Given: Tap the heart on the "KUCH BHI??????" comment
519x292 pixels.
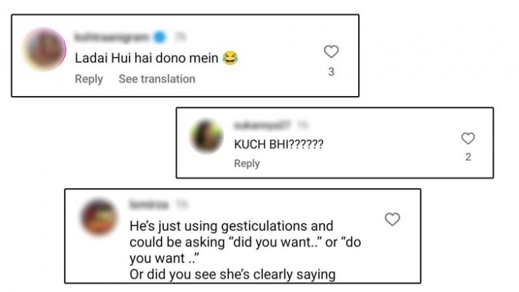Looking at the screenshot, I should (468, 138).
